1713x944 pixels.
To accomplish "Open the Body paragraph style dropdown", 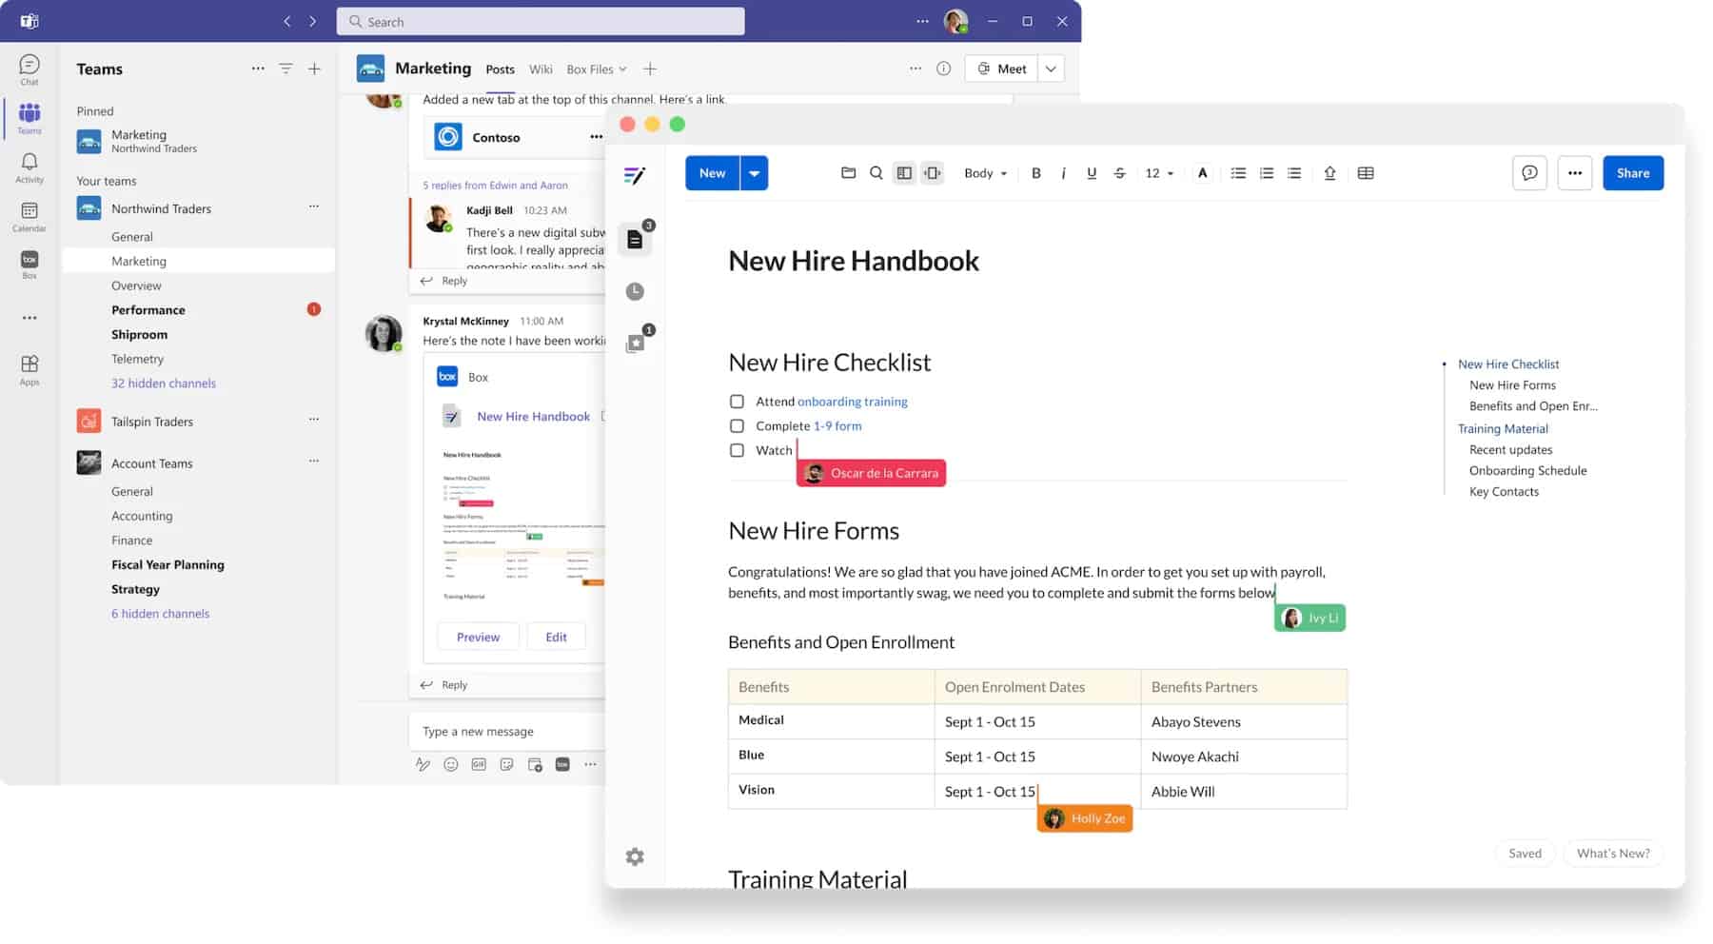I will 985,173.
